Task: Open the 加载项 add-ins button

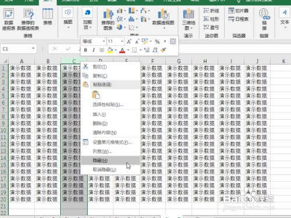Action: [x=87, y=19]
